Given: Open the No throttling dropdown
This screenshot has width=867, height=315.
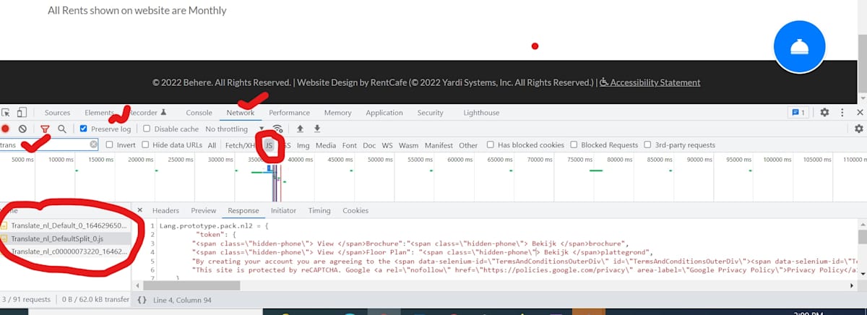Looking at the screenshot, I should point(235,129).
